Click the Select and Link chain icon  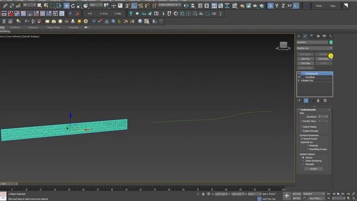point(5,6)
